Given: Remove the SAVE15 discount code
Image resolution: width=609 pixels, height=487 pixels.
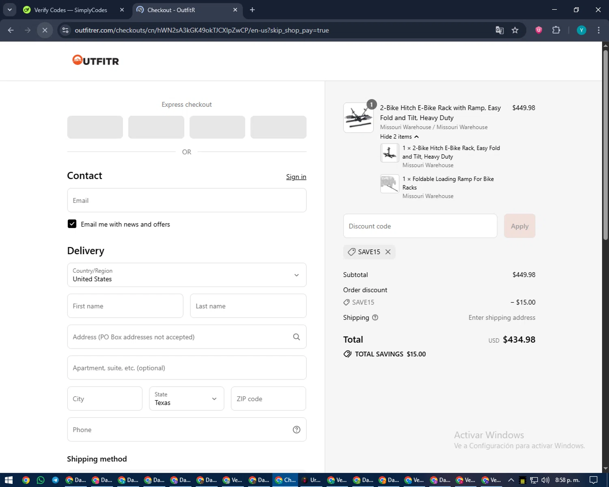Looking at the screenshot, I should (x=388, y=252).
